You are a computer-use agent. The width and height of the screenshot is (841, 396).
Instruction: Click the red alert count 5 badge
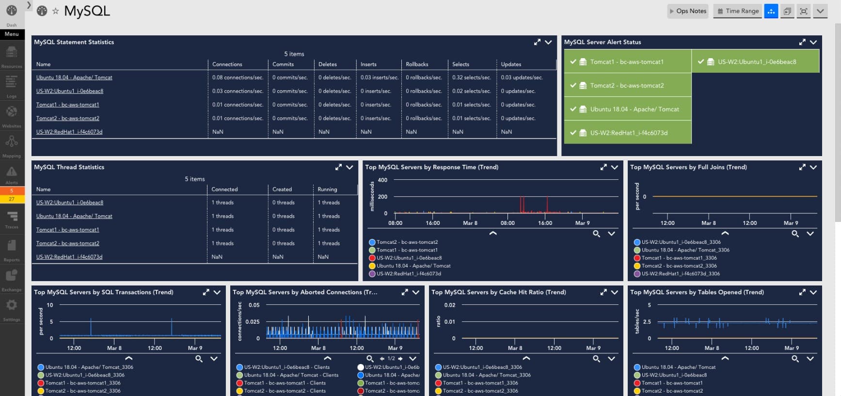tap(12, 191)
